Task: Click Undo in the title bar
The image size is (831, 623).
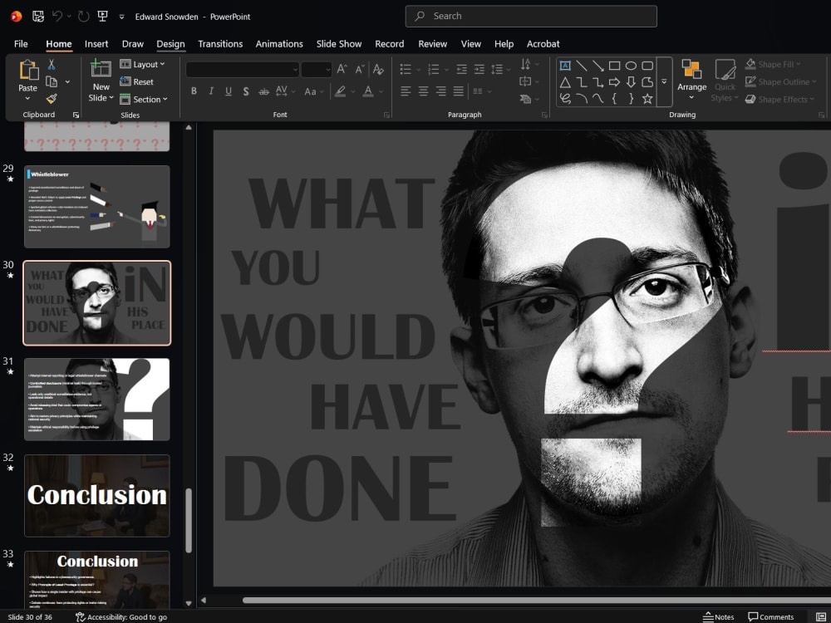Action: (x=57, y=17)
